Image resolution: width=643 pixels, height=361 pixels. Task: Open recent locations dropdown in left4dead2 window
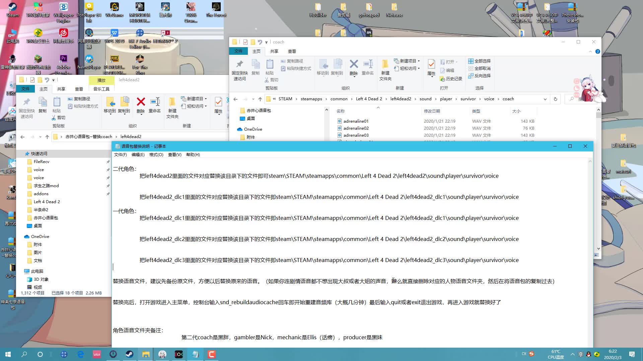click(x=40, y=137)
